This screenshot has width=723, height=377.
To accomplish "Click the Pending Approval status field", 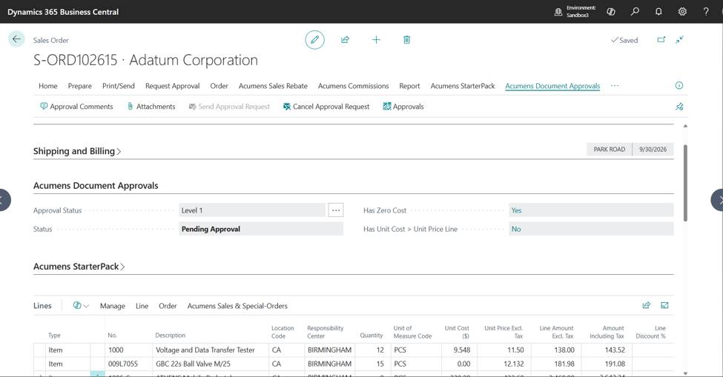I will pyautogui.click(x=261, y=229).
